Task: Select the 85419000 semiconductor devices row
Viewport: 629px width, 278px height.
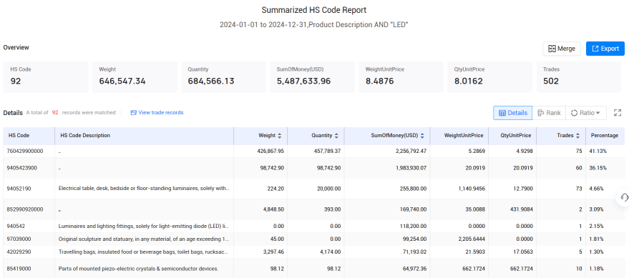Action: pyautogui.click(x=313, y=269)
